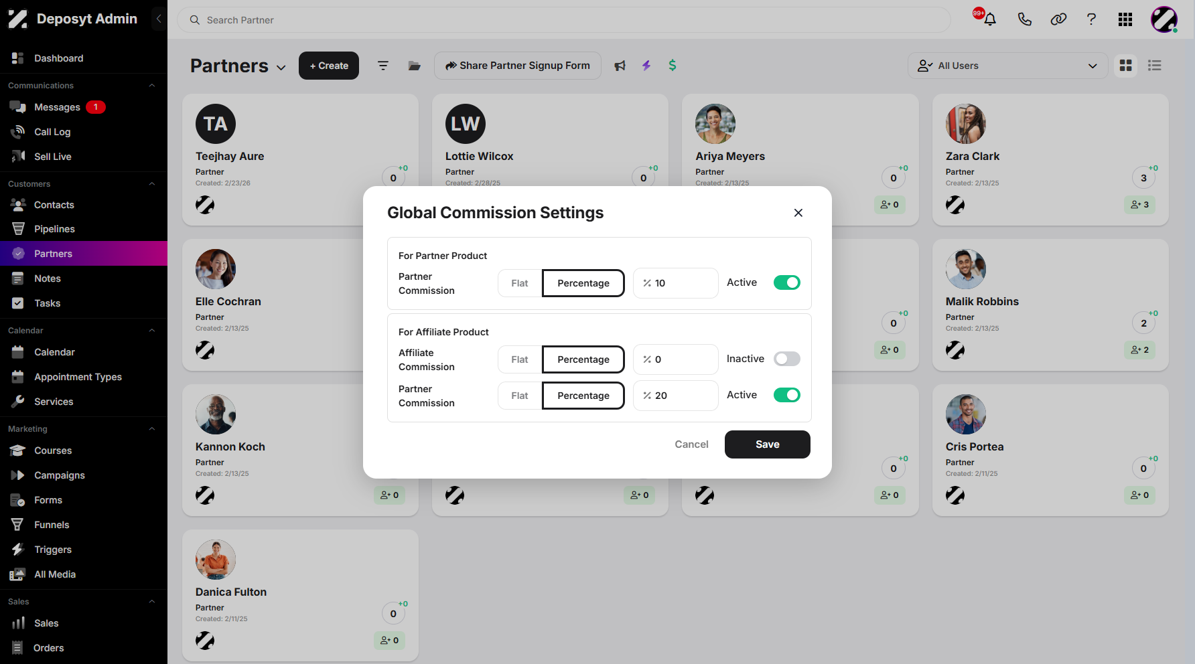The width and height of the screenshot is (1195, 664).
Task: Open the folder icon in Partners toolbar
Action: coord(415,66)
